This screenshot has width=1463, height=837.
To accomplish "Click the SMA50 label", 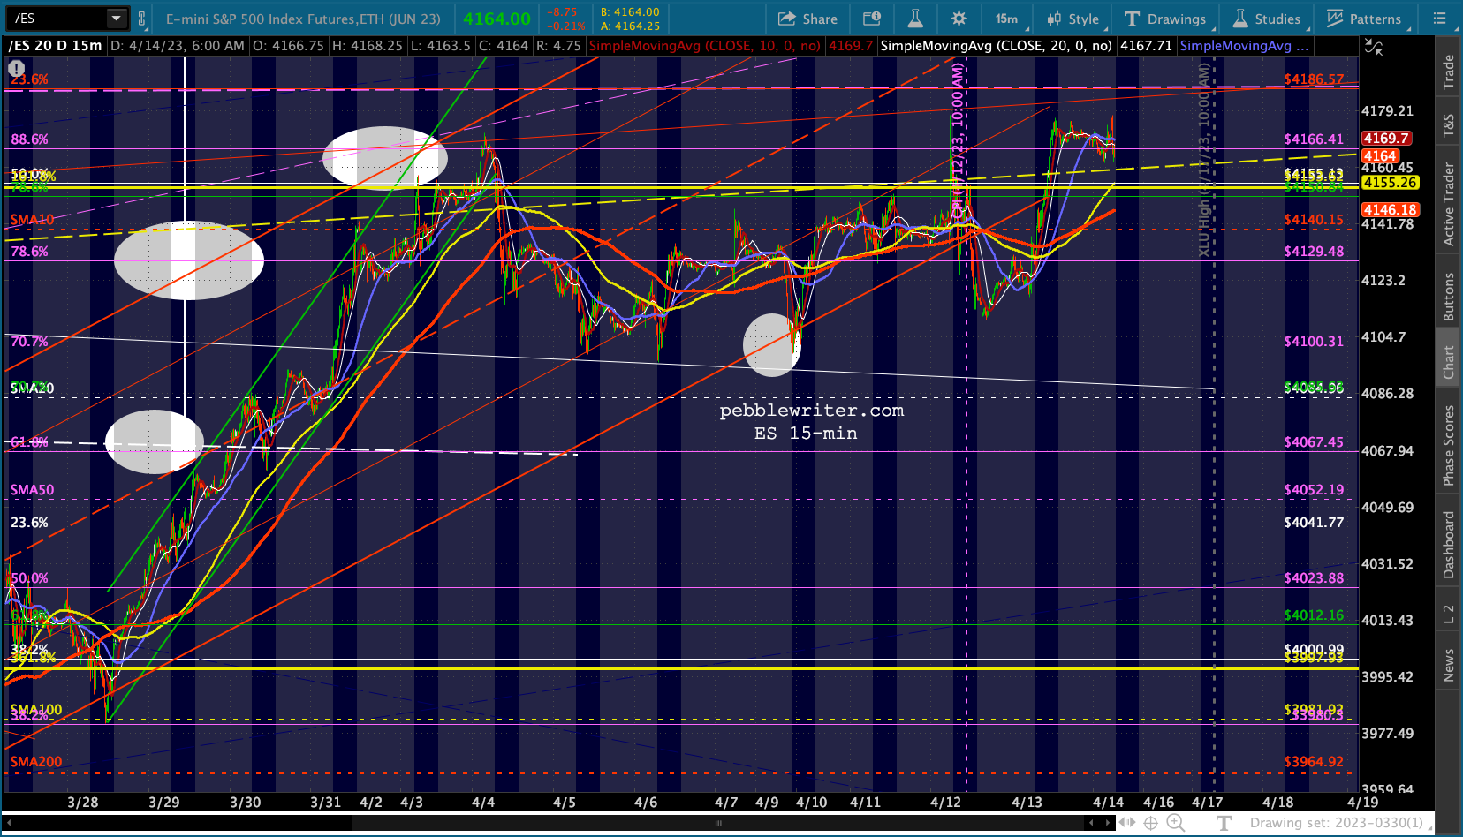I will click(x=32, y=490).
